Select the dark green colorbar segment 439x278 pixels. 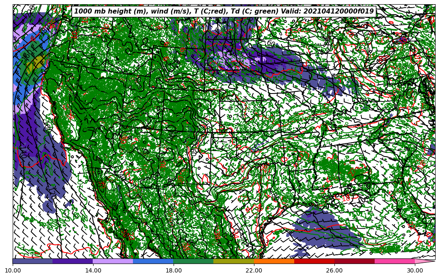point(193,261)
